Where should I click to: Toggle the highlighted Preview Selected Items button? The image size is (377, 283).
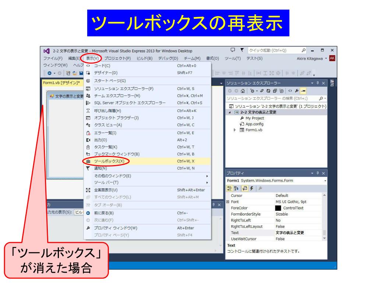click(303, 91)
